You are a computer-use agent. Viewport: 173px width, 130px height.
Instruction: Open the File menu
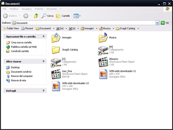click(5, 9)
